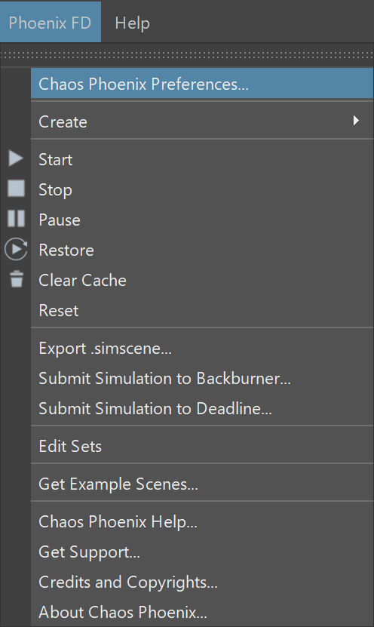Click the Restore simulation circular play icon

pyautogui.click(x=16, y=249)
